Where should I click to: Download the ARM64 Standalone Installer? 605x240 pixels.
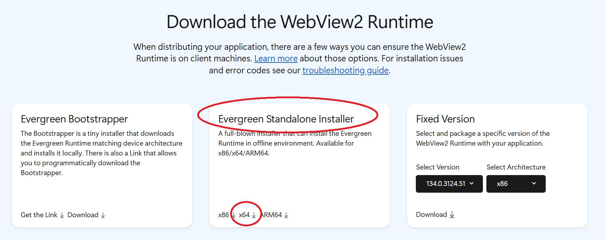pos(271,215)
